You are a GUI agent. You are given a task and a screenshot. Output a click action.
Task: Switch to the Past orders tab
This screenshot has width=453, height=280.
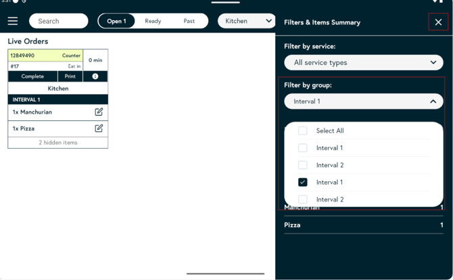(x=189, y=21)
